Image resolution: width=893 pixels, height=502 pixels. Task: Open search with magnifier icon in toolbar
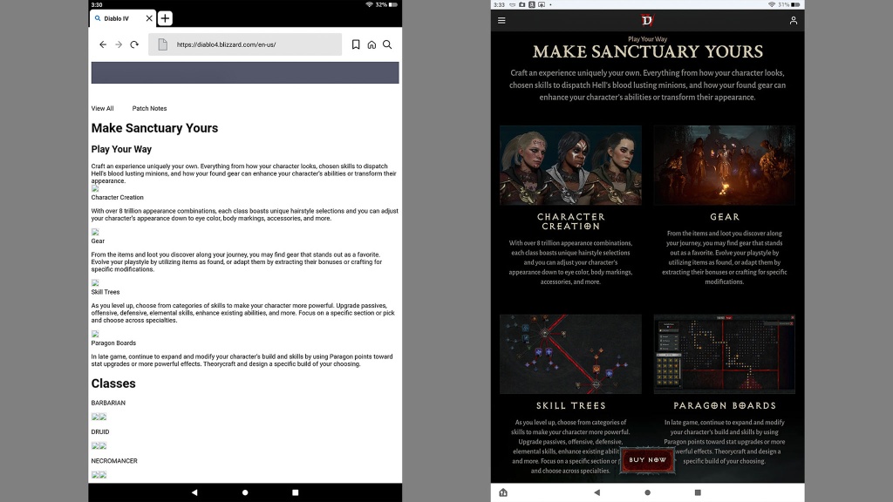[x=387, y=44]
